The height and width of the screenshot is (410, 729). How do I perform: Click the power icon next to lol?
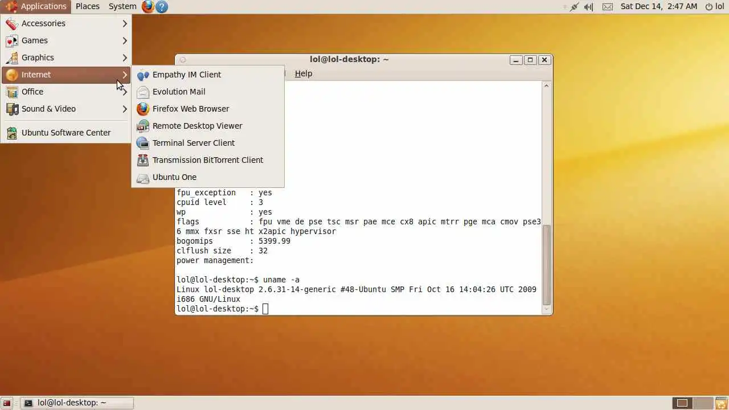pos(709,7)
